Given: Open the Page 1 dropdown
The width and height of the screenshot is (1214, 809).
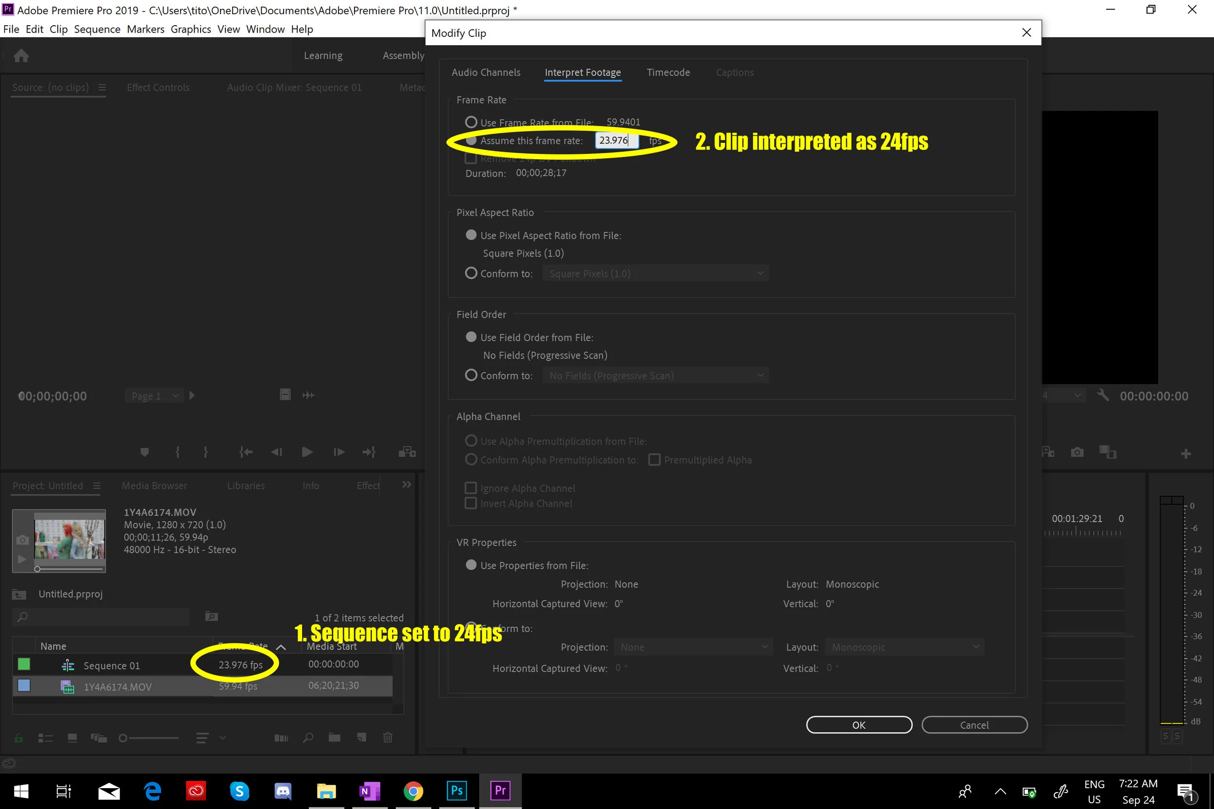Looking at the screenshot, I should point(154,396).
